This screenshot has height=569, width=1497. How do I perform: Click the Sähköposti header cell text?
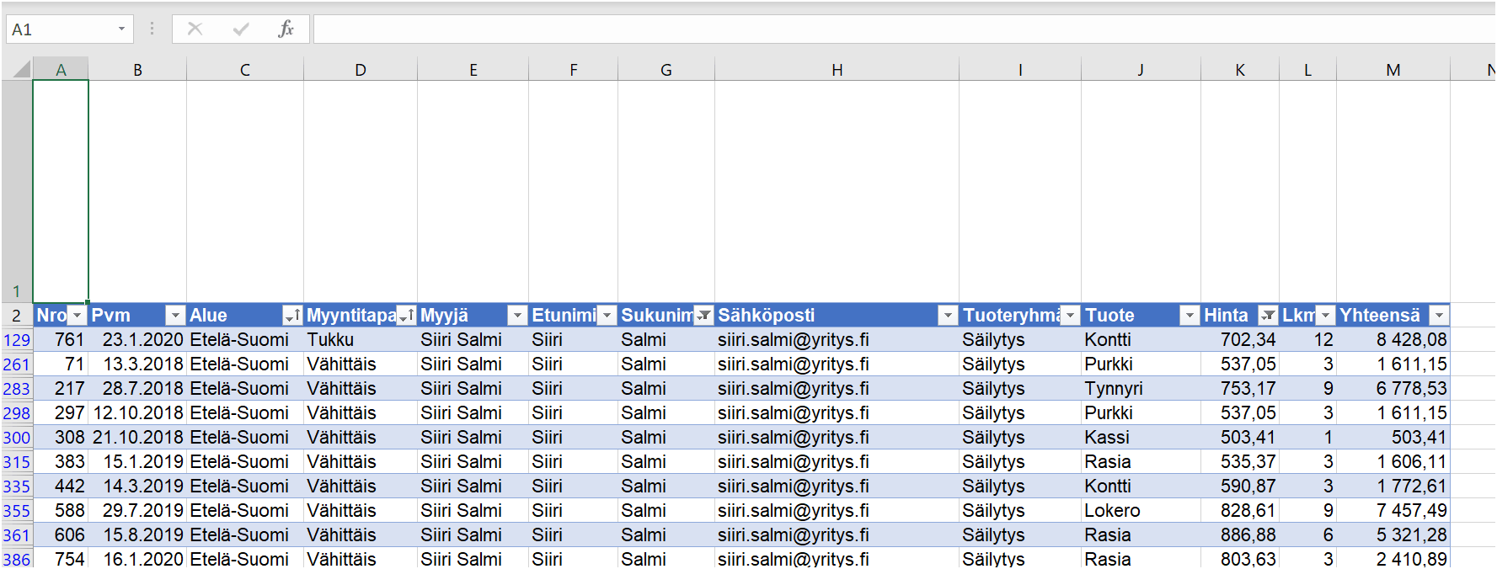tap(766, 316)
